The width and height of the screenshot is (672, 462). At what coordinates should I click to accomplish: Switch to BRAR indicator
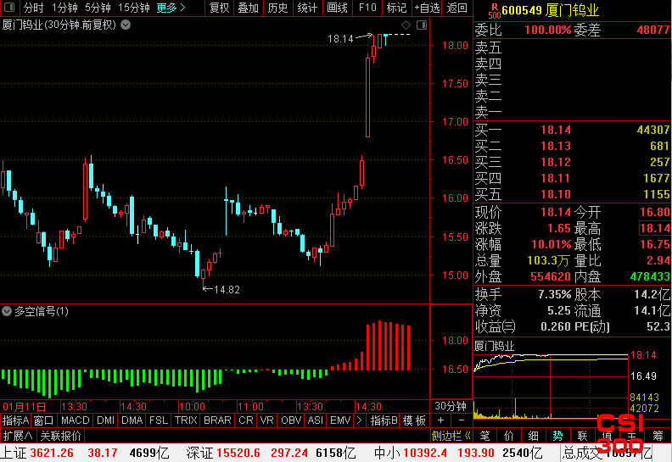point(217,420)
